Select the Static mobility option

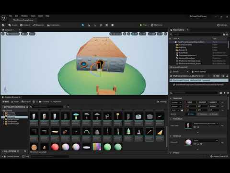pyautogui.click(x=191, y=114)
